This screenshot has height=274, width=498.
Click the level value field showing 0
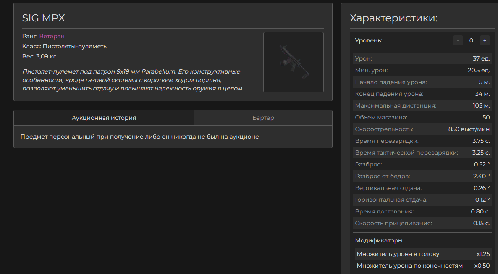471,41
